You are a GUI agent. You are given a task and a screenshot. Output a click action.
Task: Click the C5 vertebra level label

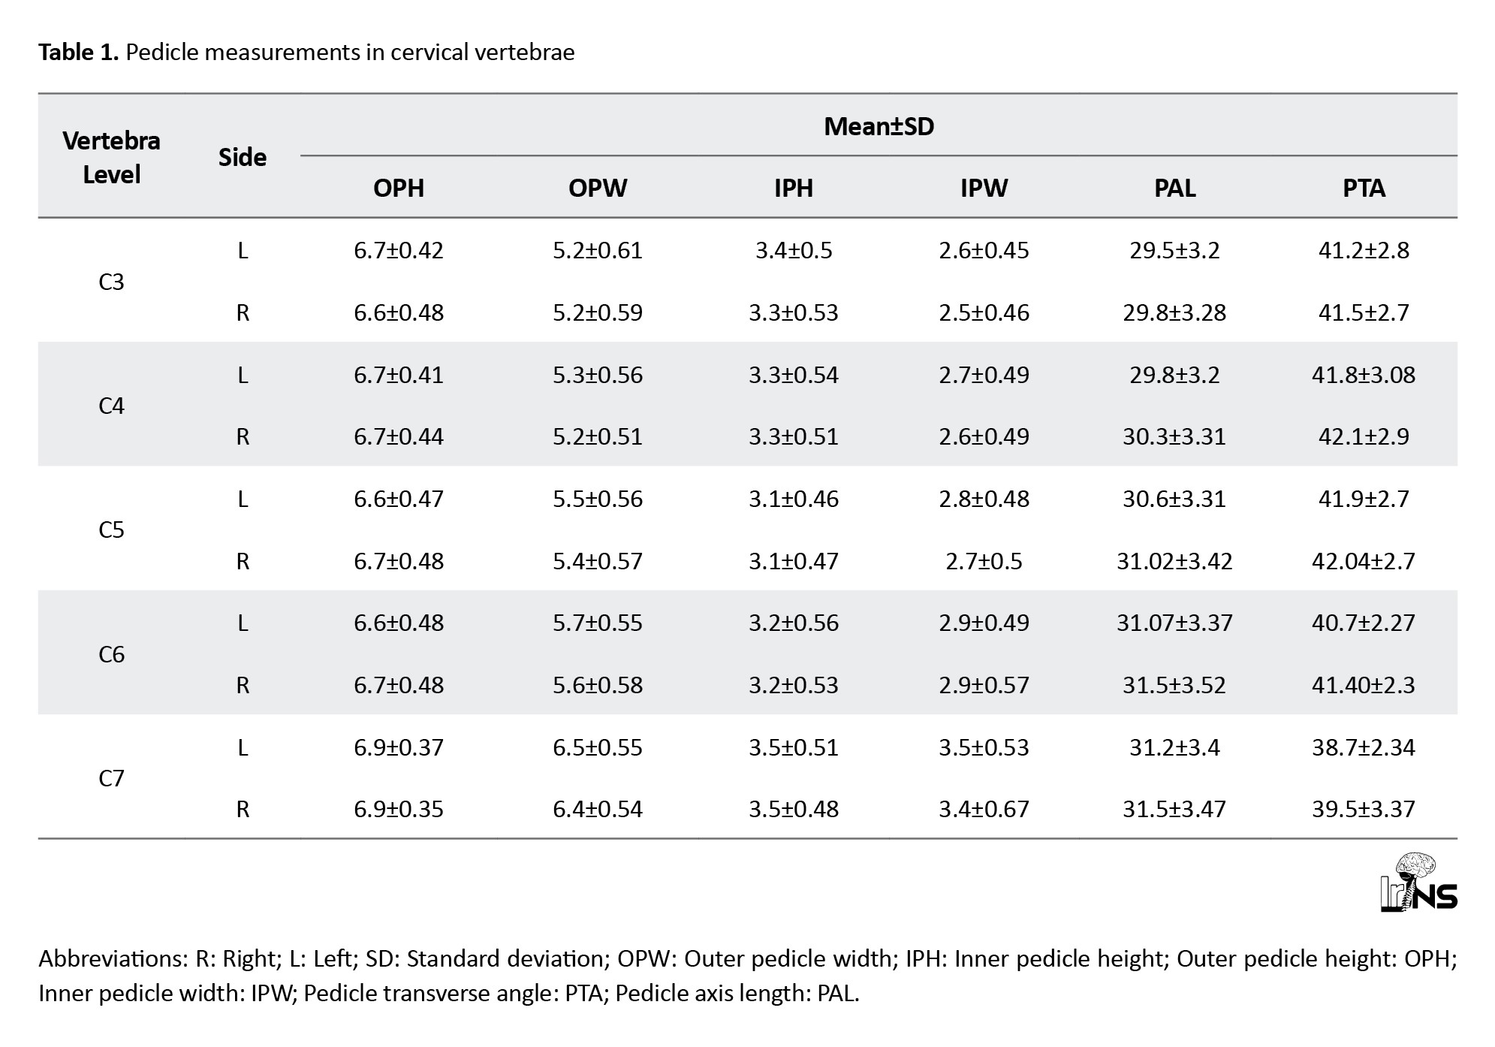111,530
